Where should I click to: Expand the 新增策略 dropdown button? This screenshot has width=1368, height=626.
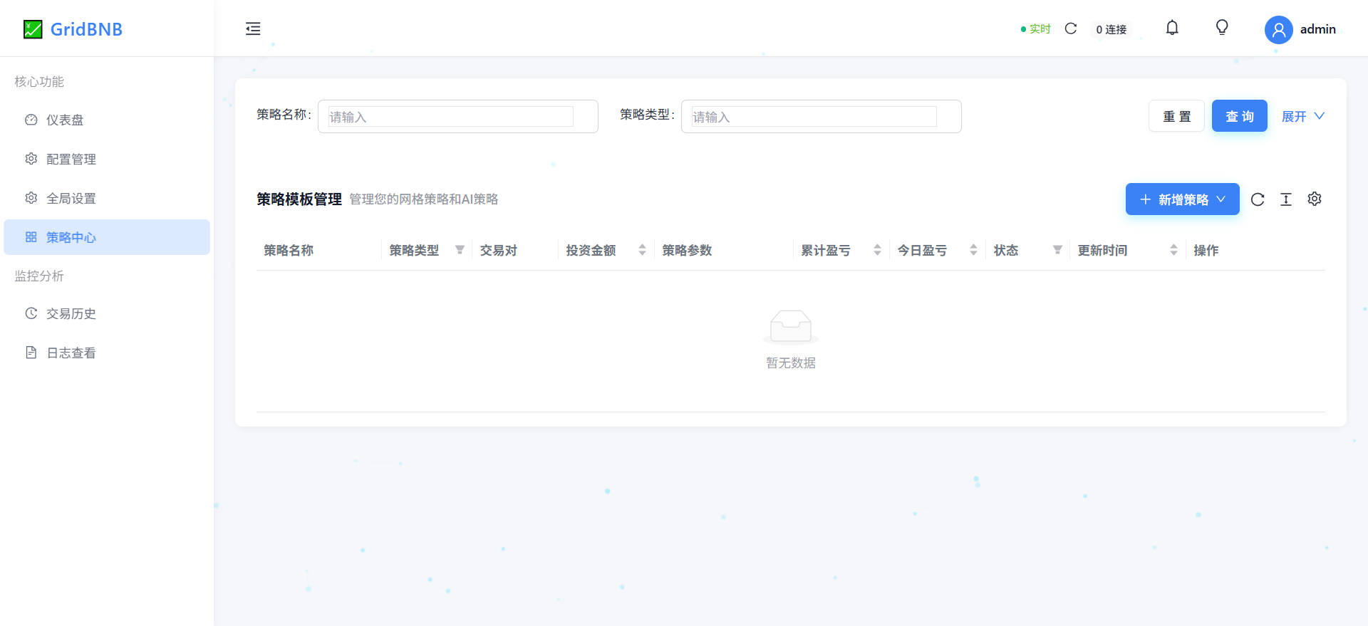pyautogui.click(x=1182, y=199)
